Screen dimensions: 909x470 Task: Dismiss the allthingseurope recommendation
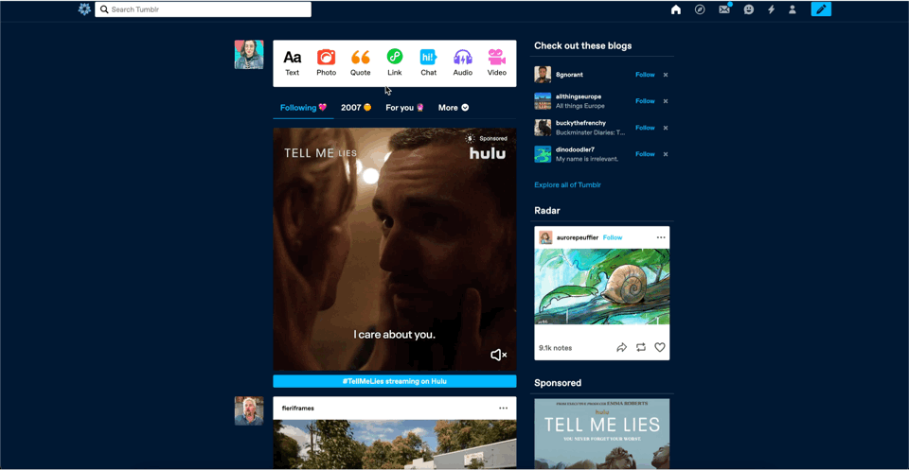pyautogui.click(x=666, y=101)
